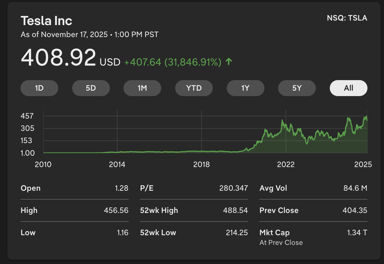Click the NSQ: TSLA ticker label
This screenshot has width=384, height=264.
pos(347,18)
